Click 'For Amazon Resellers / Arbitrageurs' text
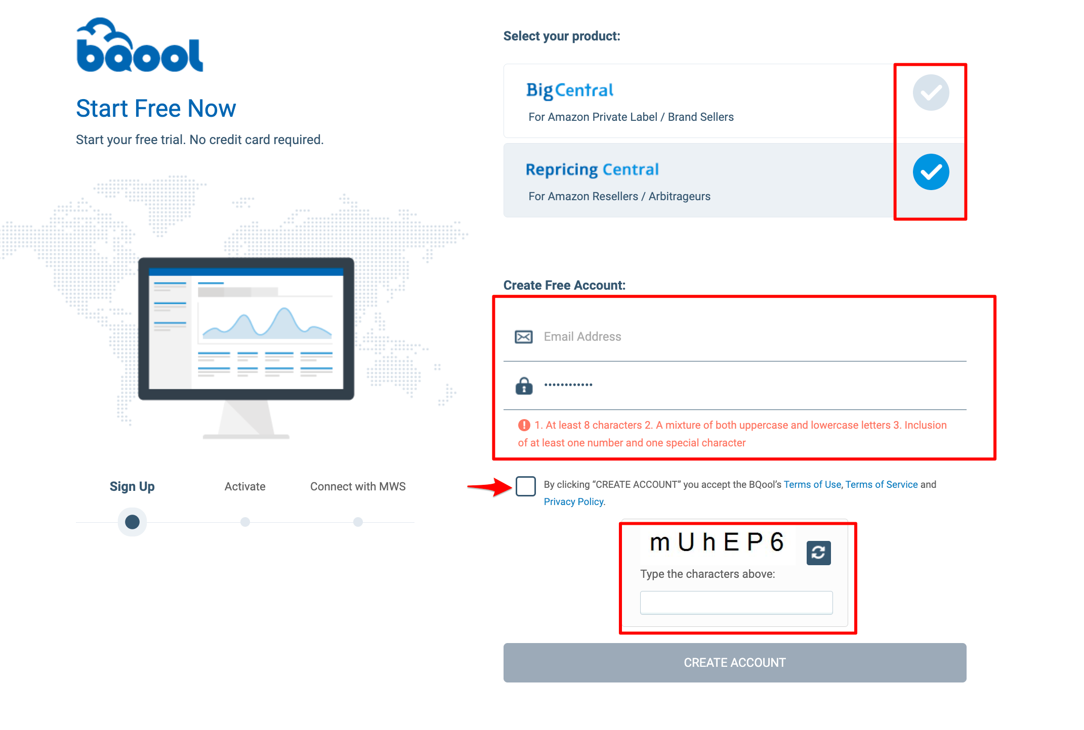1084x730 pixels. pos(619,196)
